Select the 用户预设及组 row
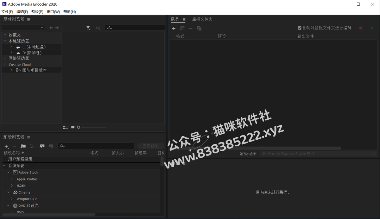This screenshot has width=380, height=219. point(81,159)
